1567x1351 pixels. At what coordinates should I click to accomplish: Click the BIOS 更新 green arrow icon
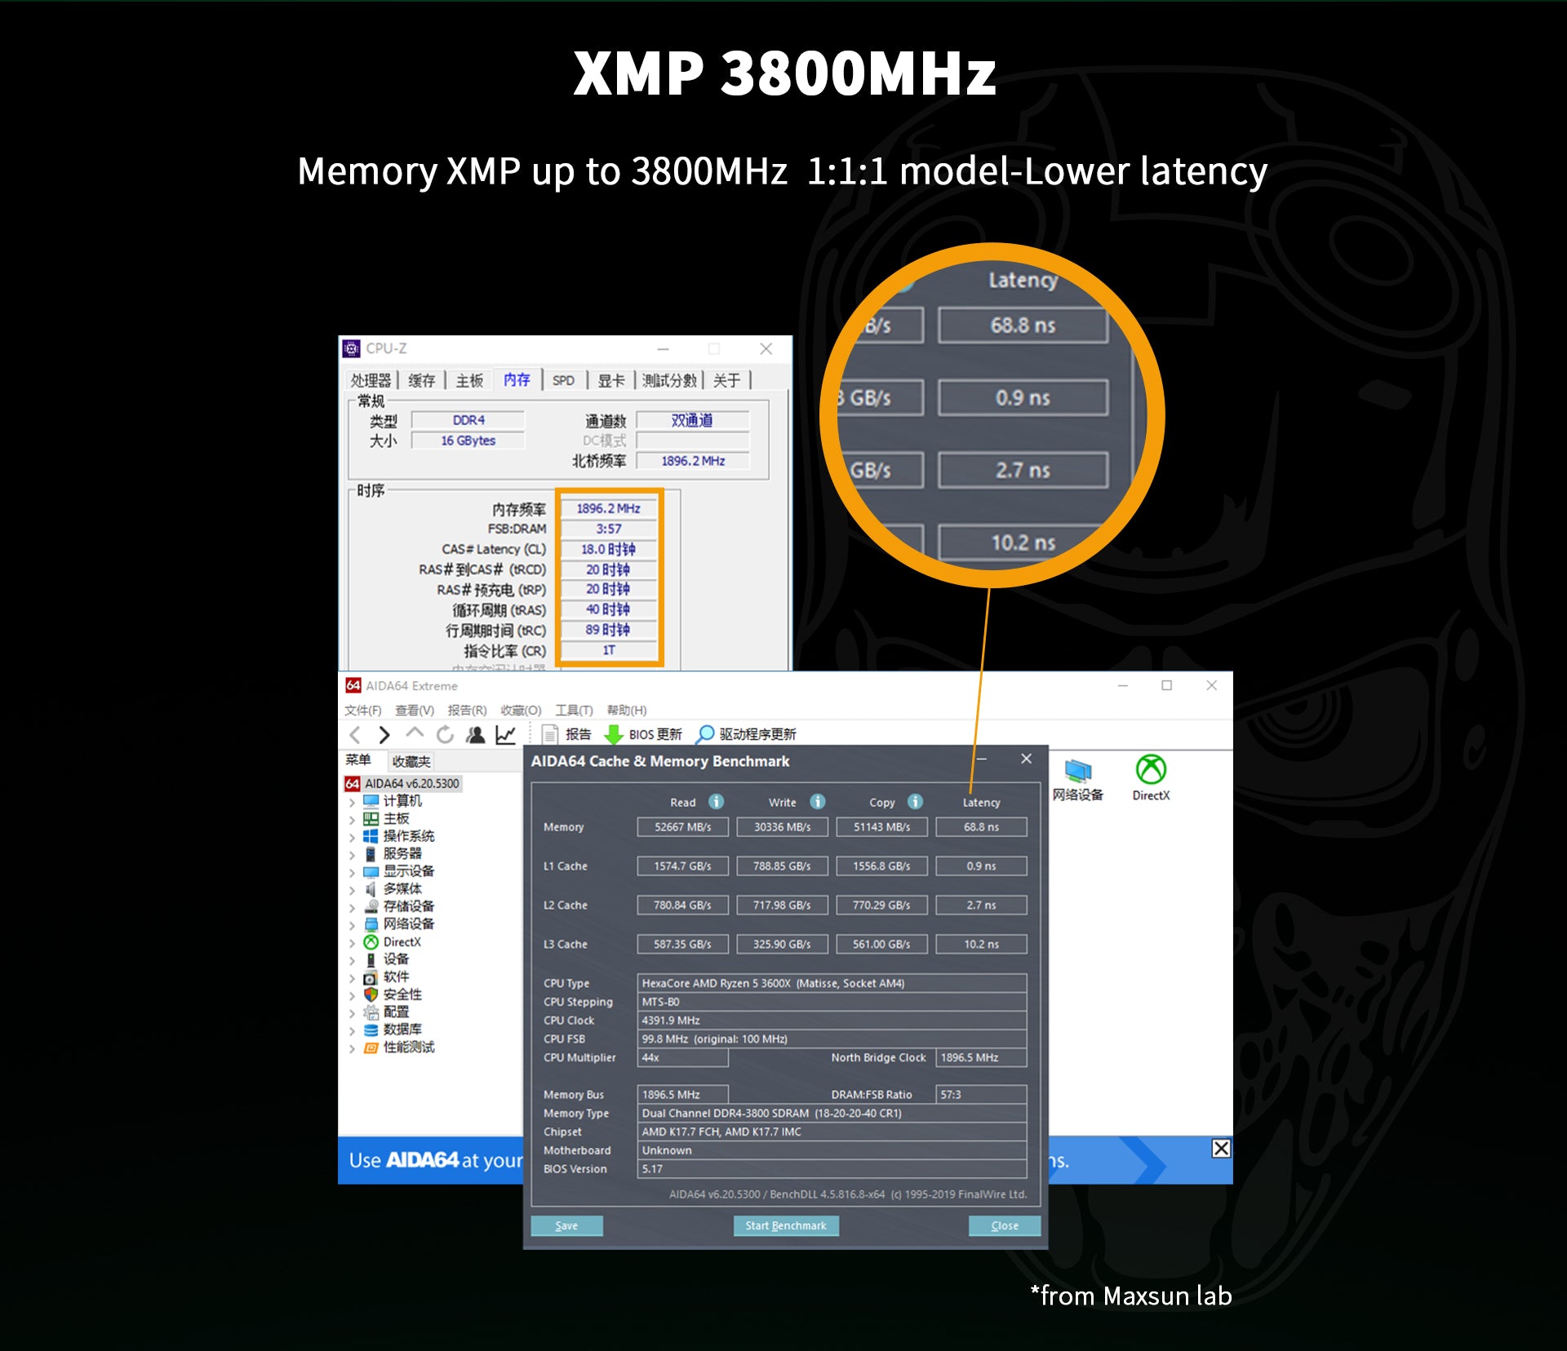pyautogui.click(x=613, y=734)
